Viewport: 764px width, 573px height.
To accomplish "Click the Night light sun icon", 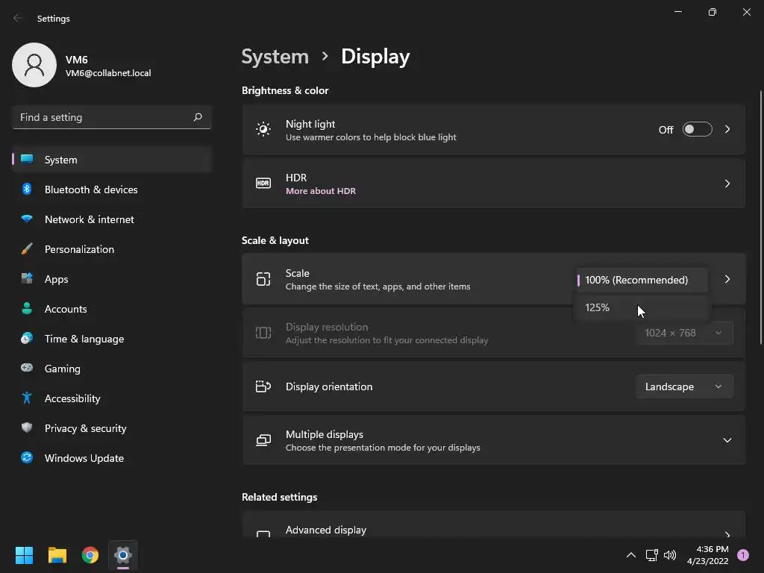I will coord(263,129).
